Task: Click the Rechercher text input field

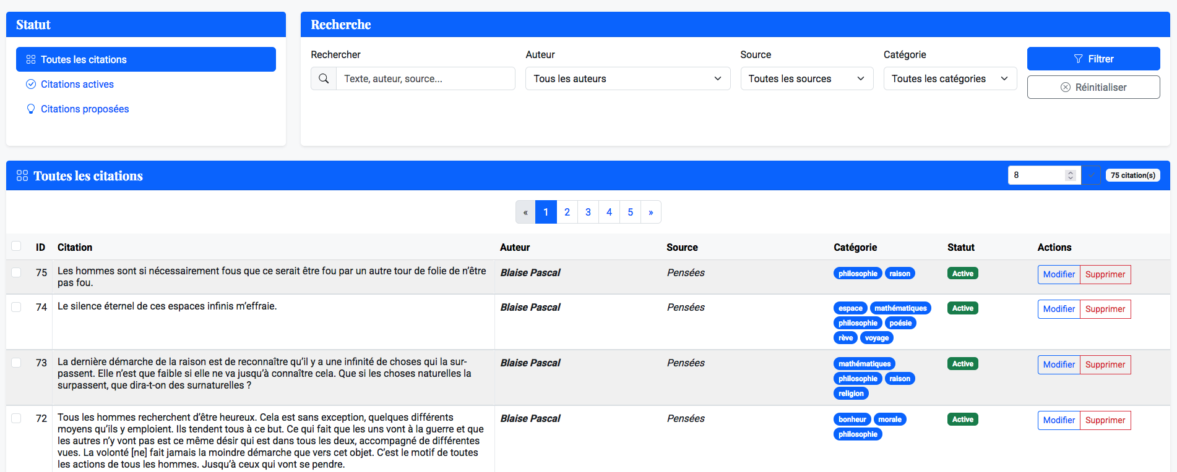Action: pyautogui.click(x=425, y=79)
